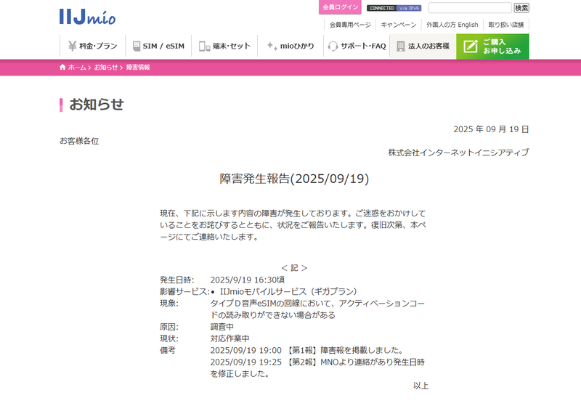Click the 第1報 entry at 19:00
This screenshot has height=406, width=581.
306,350
